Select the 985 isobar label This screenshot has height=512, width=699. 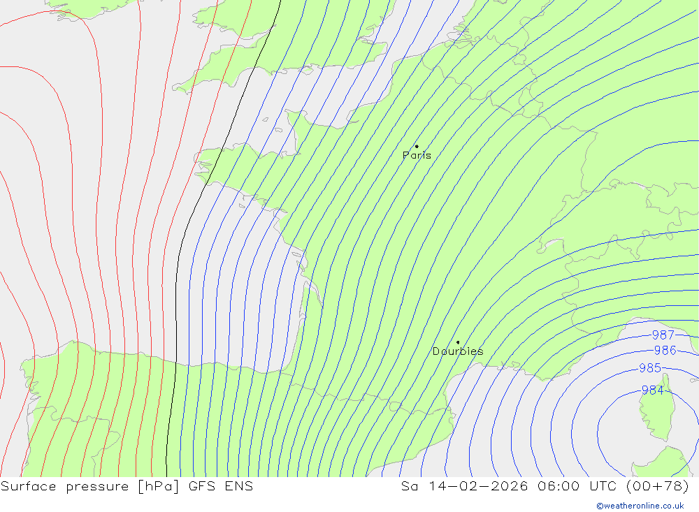coord(650,368)
